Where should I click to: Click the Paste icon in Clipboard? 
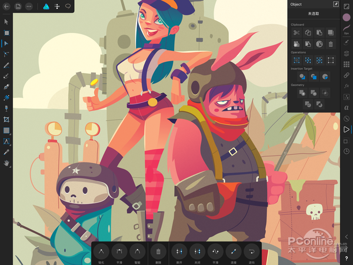[319, 32]
